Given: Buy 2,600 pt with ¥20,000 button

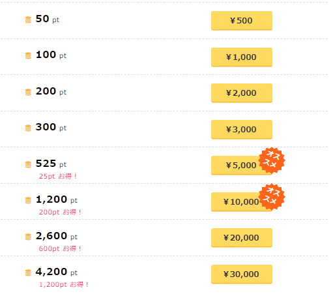Looking at the screenshot, I should 242,238.
